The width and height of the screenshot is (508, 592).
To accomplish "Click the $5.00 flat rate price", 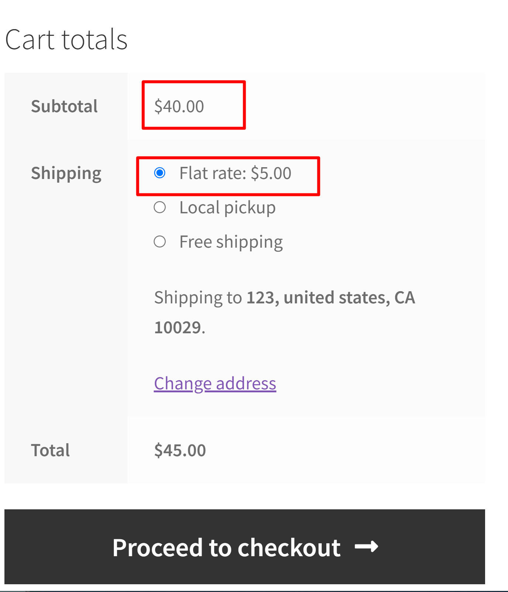I will pos(271,173).
